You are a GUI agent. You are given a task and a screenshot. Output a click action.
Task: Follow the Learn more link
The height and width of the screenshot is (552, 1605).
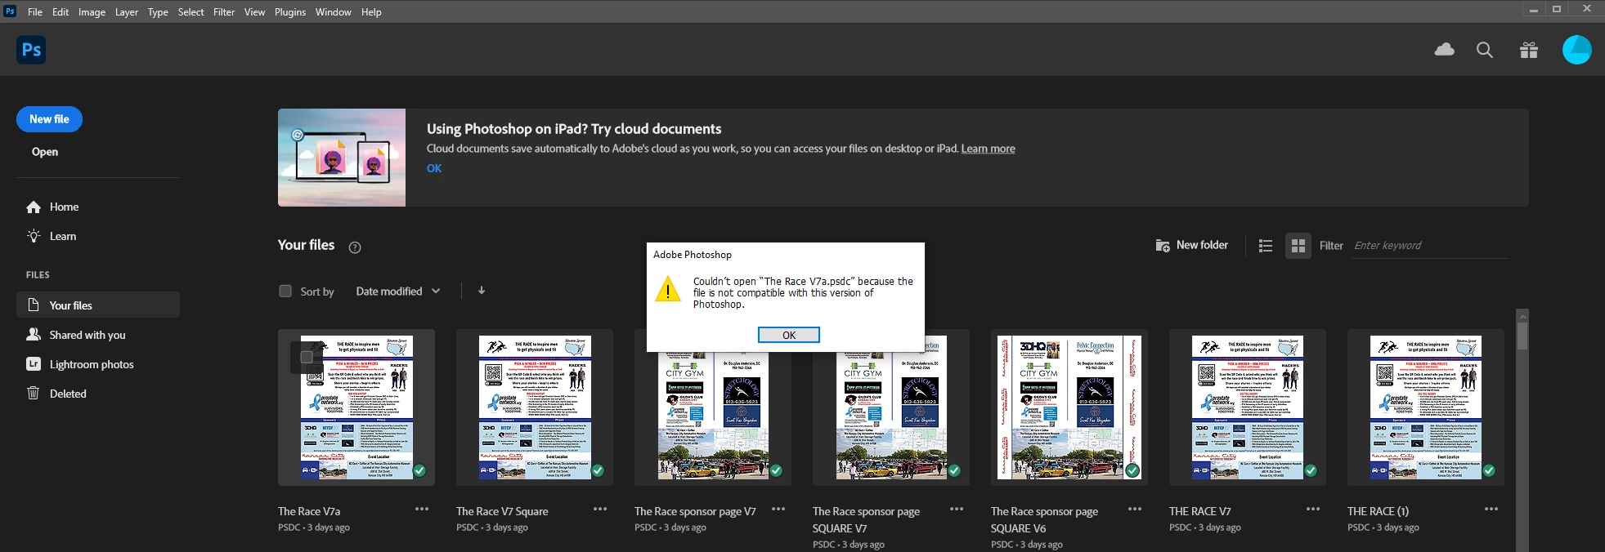tap(988, 149)
